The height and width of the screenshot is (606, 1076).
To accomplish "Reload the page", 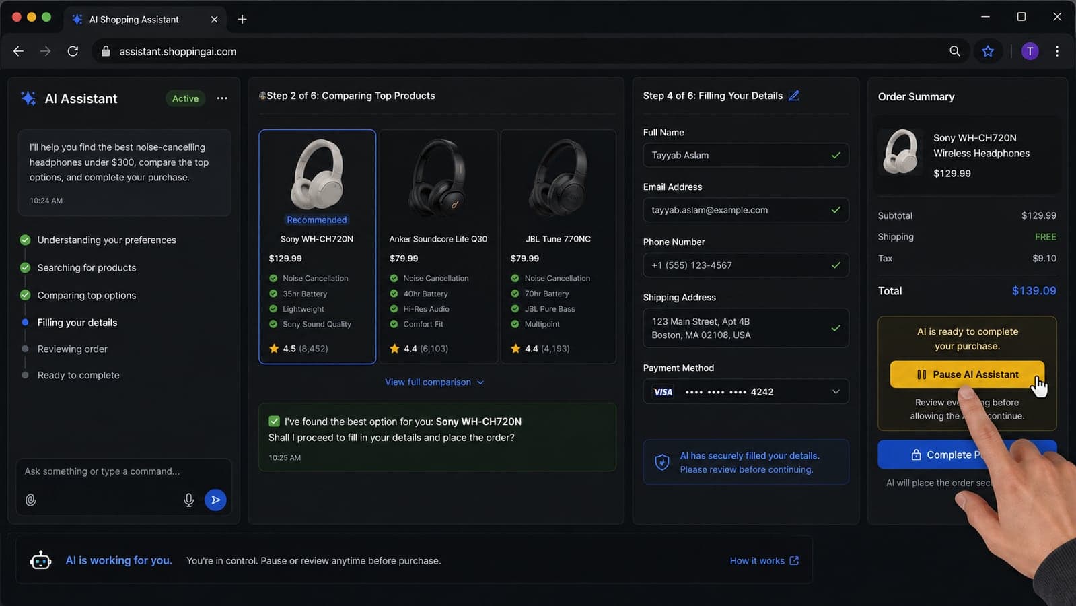I will coord(73,51).
